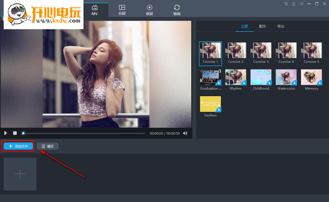
Task: Go to the 编辑 edit mode
Action: click(177, 10)
